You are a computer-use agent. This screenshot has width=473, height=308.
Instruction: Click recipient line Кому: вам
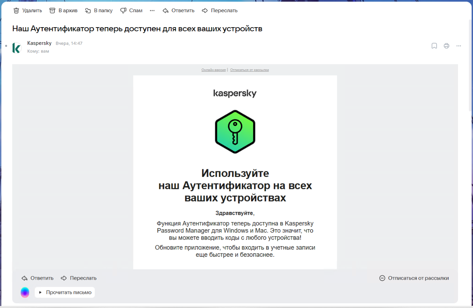click(x=38, y=51)
